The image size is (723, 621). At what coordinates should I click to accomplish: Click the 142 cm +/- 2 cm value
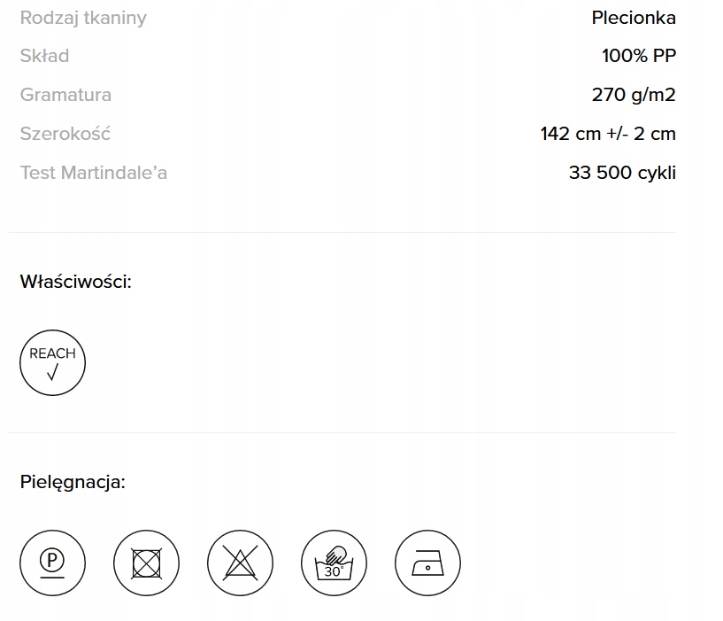click(x=608, y=134)
